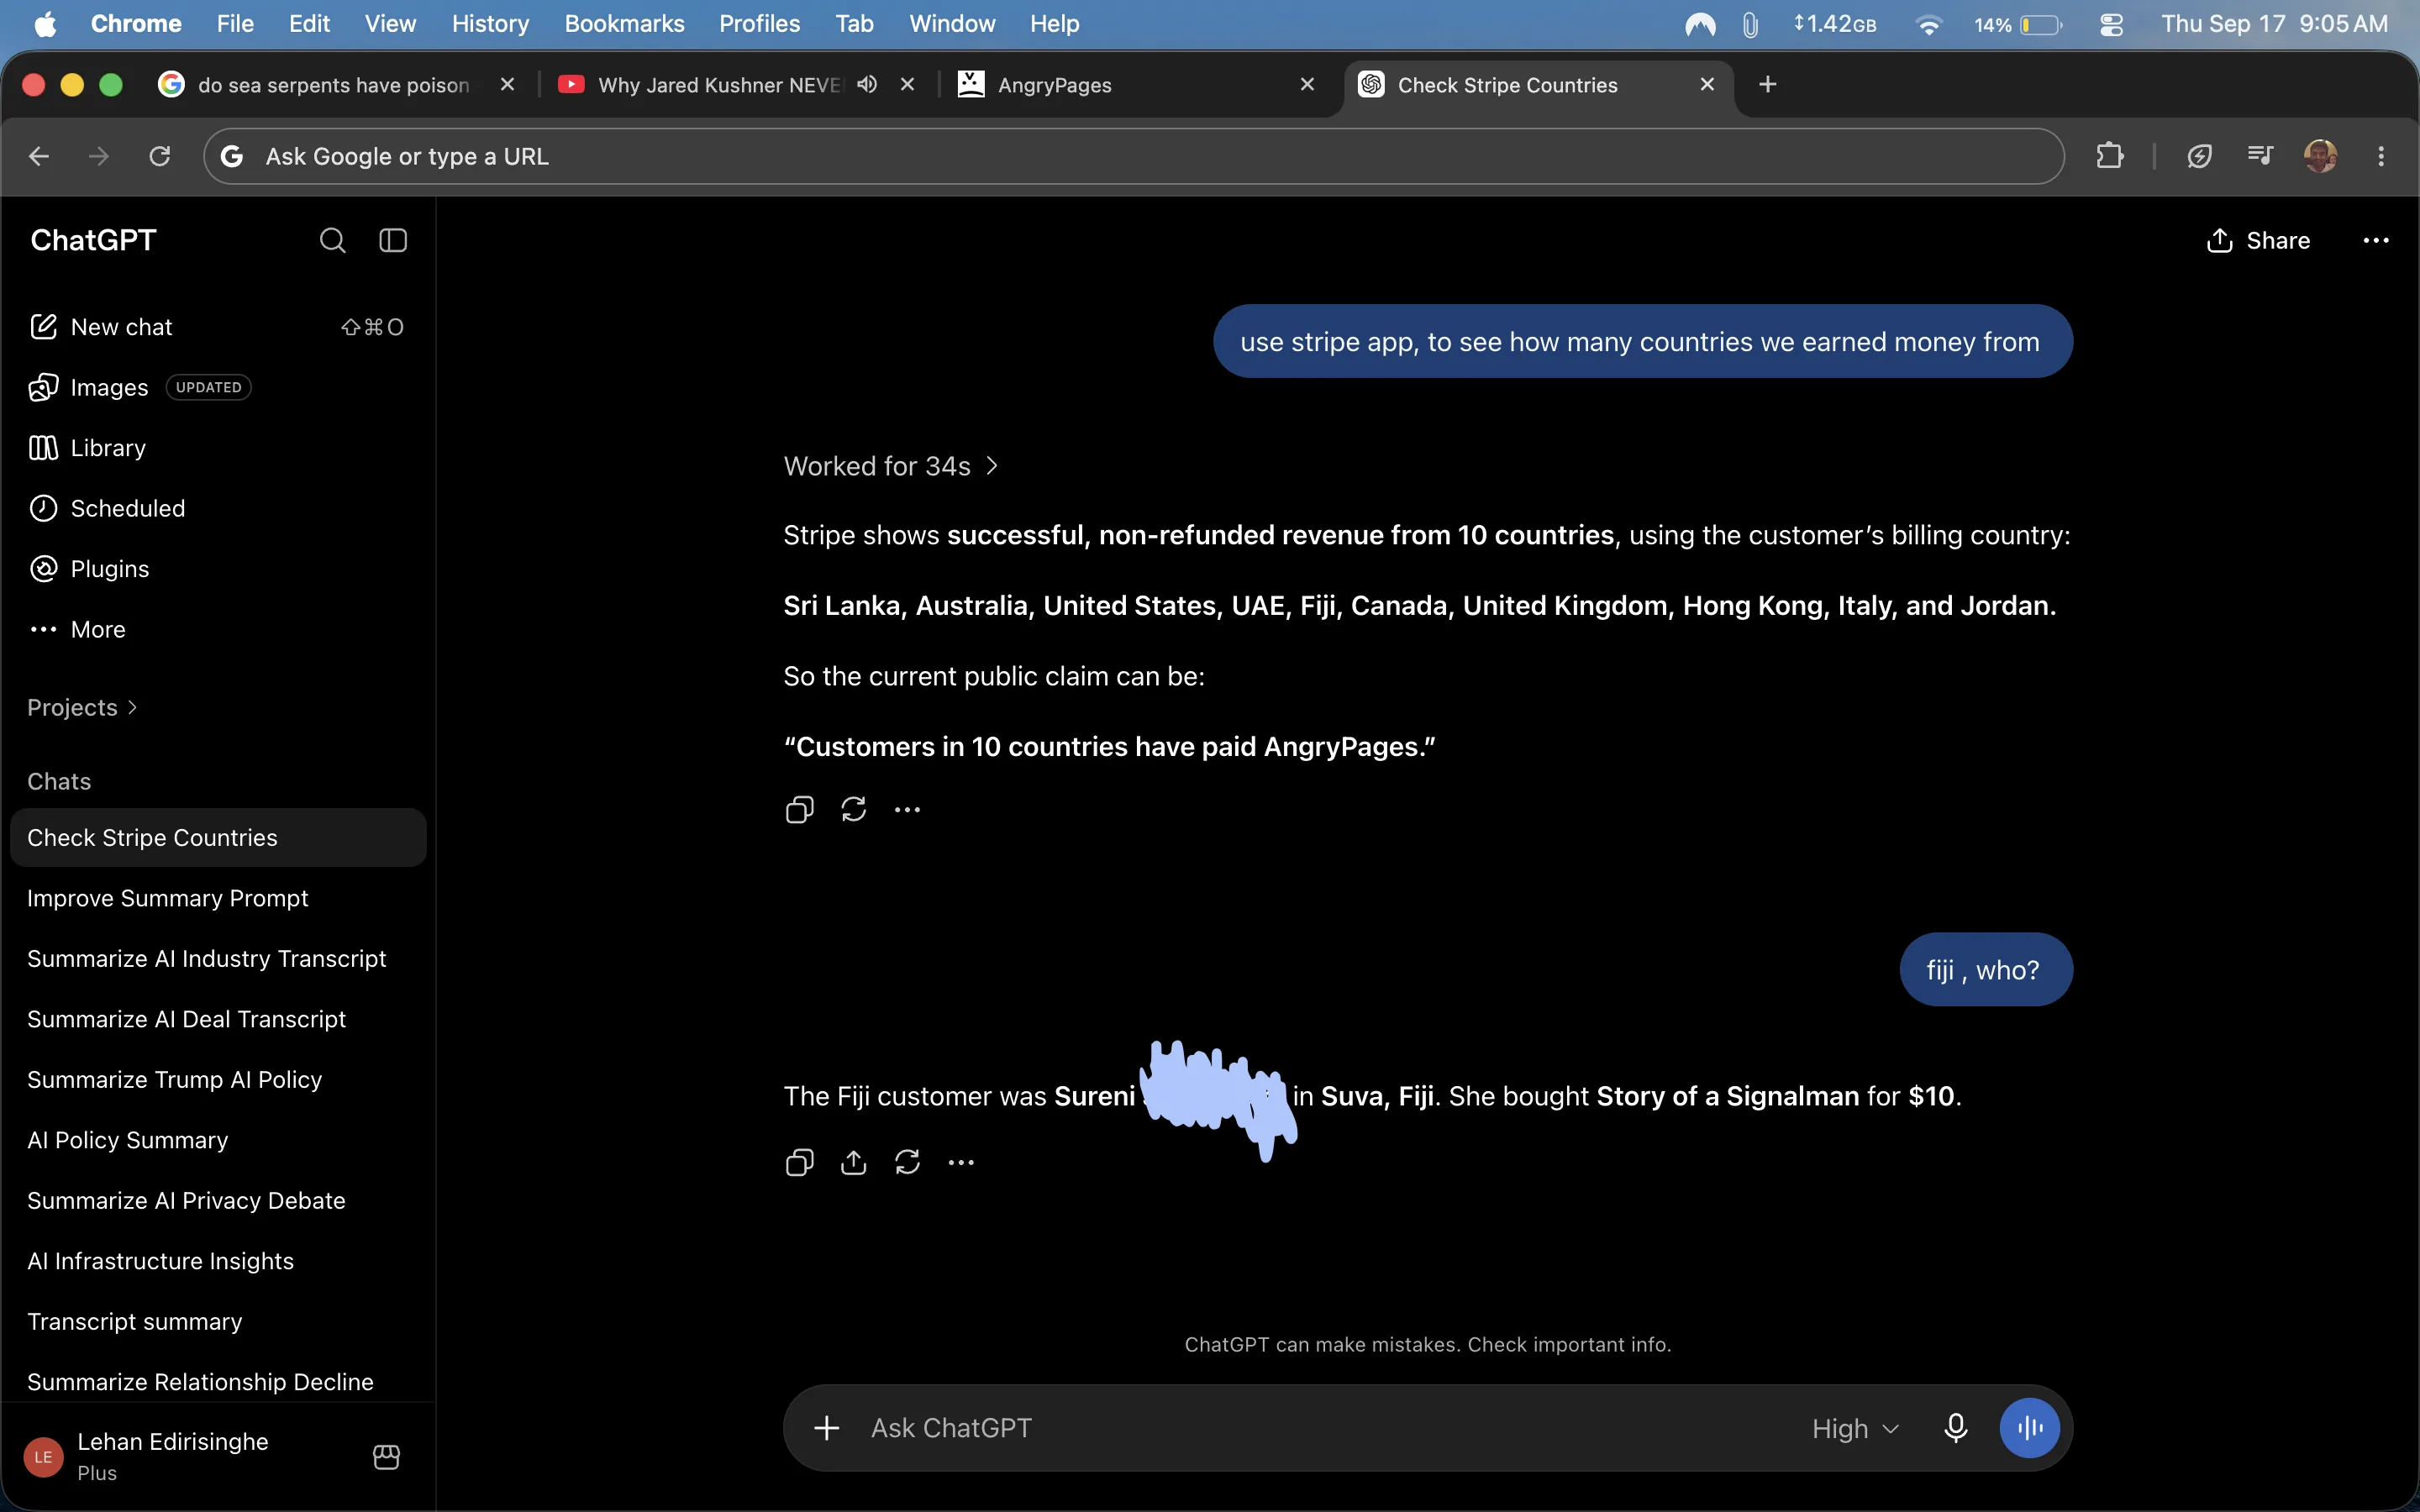Open the battery status menu
Image resolution: width=2420 pixels, height=1512 pixels.
click(2018, 24)
